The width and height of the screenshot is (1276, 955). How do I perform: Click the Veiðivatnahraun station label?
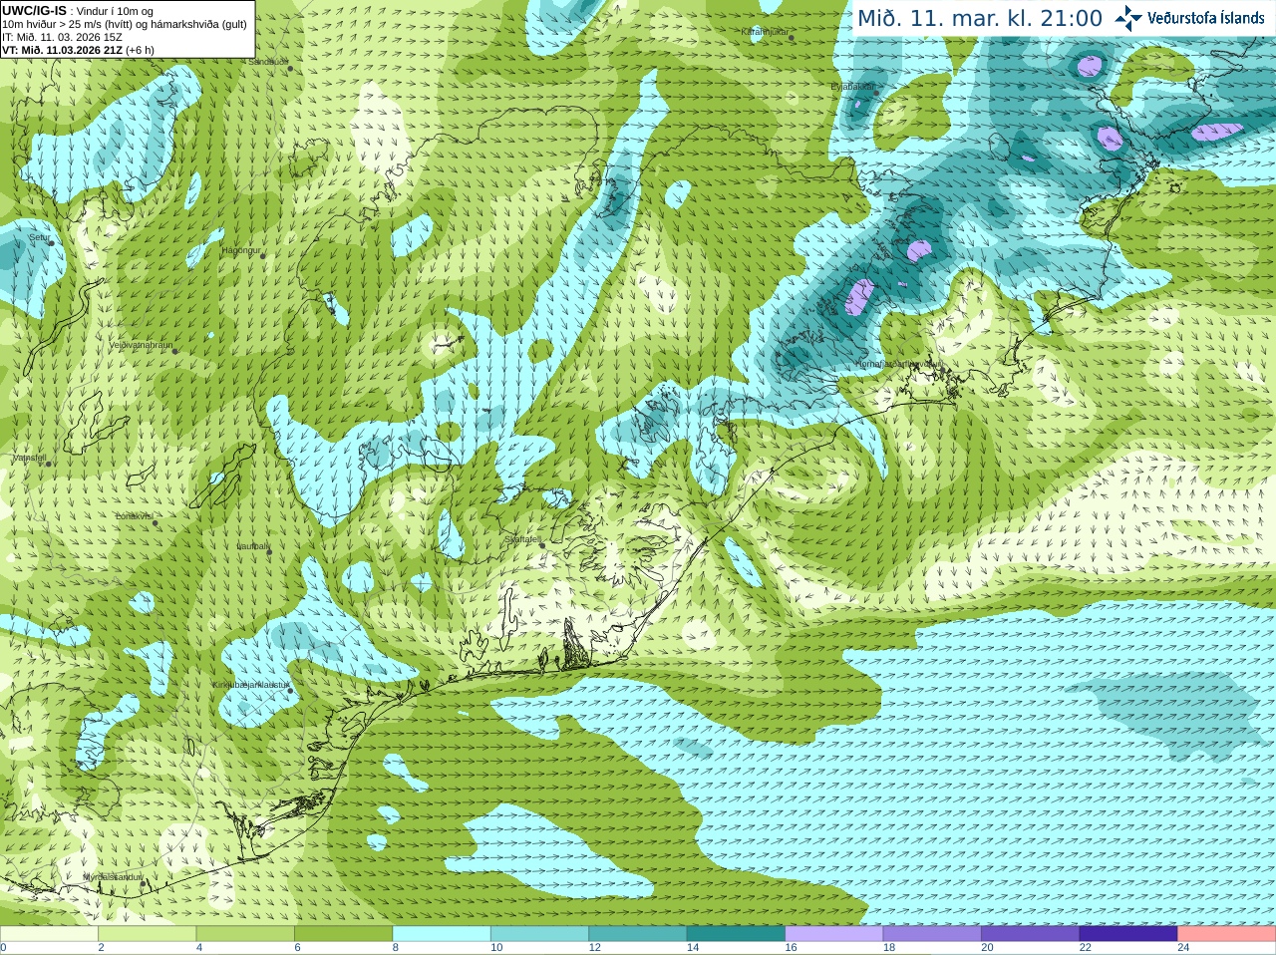pos(141,345)
